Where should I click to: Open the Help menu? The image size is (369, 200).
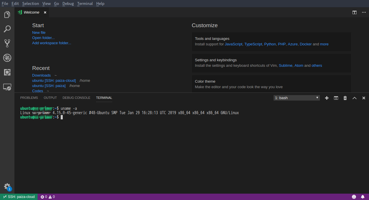100,4
